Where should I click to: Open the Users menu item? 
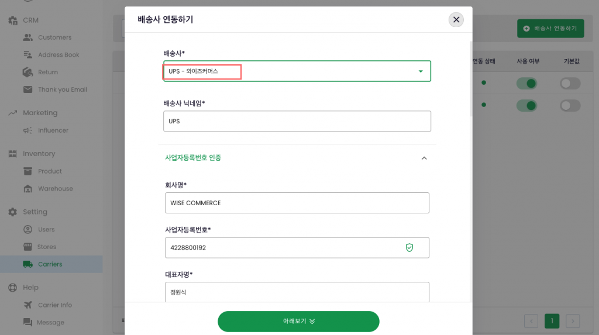(46, 229)
